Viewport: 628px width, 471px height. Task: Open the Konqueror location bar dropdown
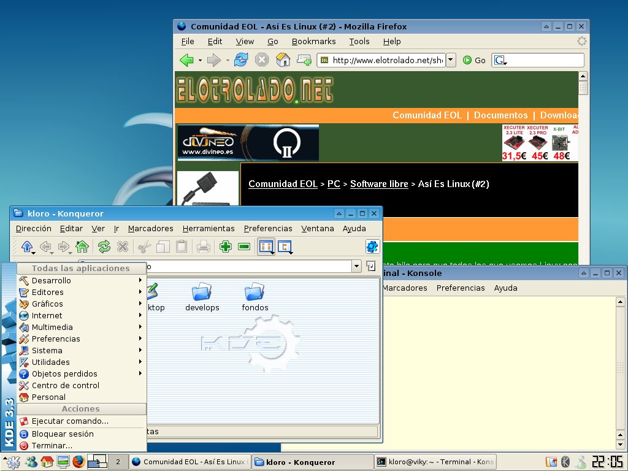click(356, 266)
